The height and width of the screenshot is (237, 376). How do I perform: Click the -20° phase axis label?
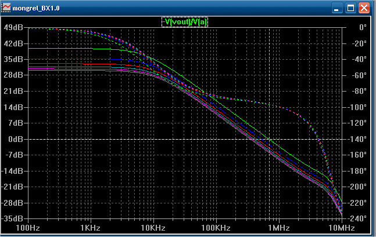[x=360, y=43]
